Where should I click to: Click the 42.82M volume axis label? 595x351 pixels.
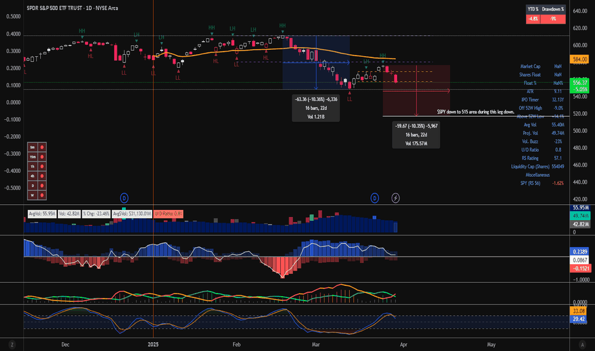coord(580,224)
